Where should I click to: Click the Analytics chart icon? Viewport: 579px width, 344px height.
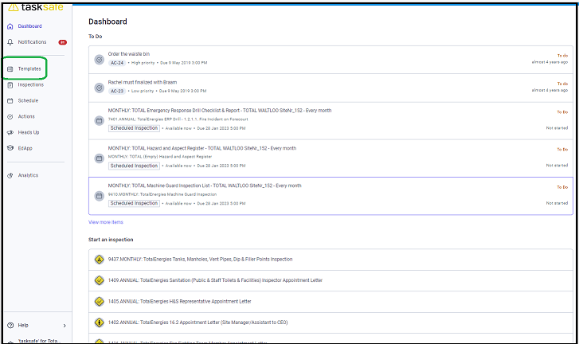(x=10, y=175)
